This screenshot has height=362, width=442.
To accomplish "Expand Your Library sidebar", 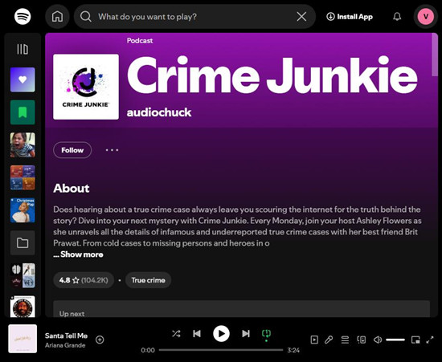I will (x=23, y=49).
